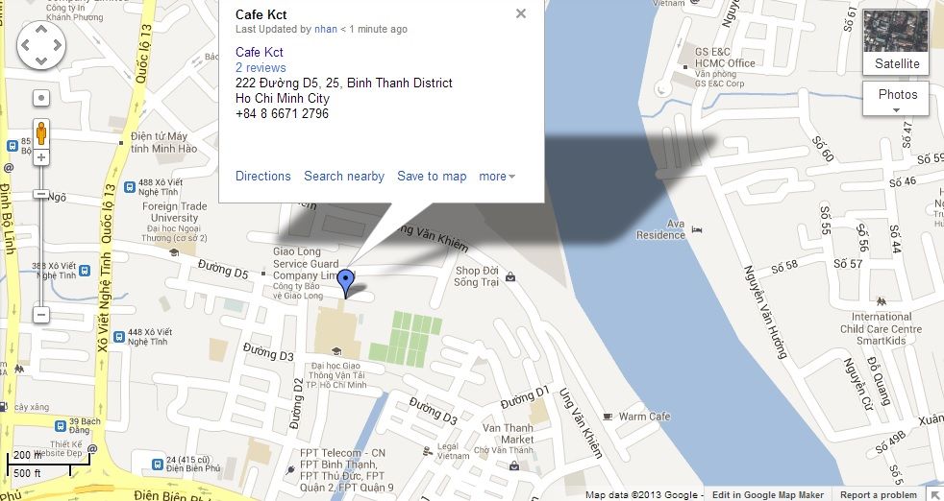The image size is (944, 501).
Task: Click the blue Cafe Kct map pin
Action: [345, 283]
